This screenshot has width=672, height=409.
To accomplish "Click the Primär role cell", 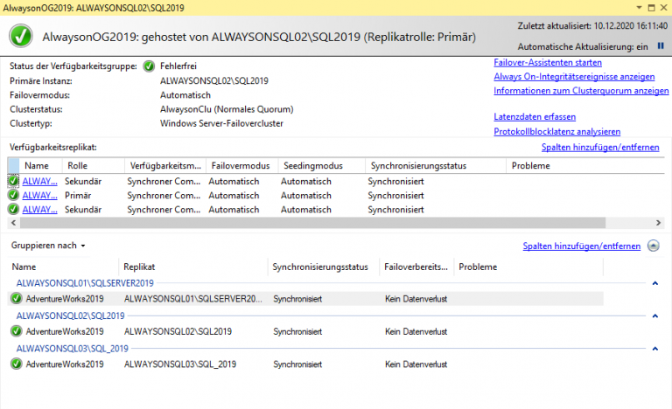I will tap(78, 195).
